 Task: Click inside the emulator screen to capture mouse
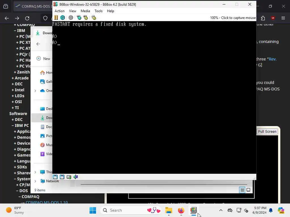[154, 97]
